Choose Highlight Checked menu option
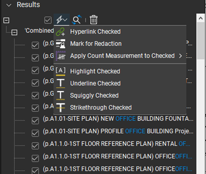The height and width of the screenshot is (174, 206). click(120, 72)
